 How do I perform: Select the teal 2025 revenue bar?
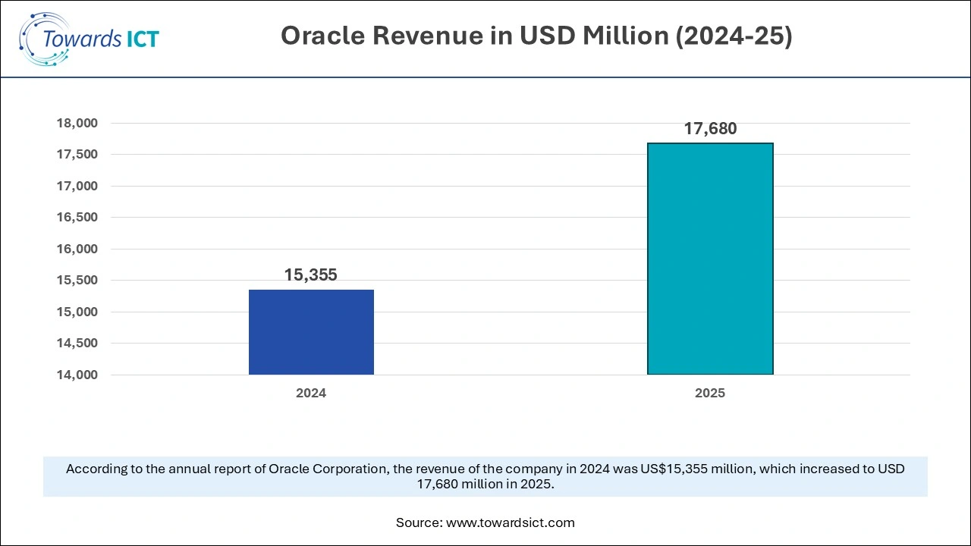[709, 258]
